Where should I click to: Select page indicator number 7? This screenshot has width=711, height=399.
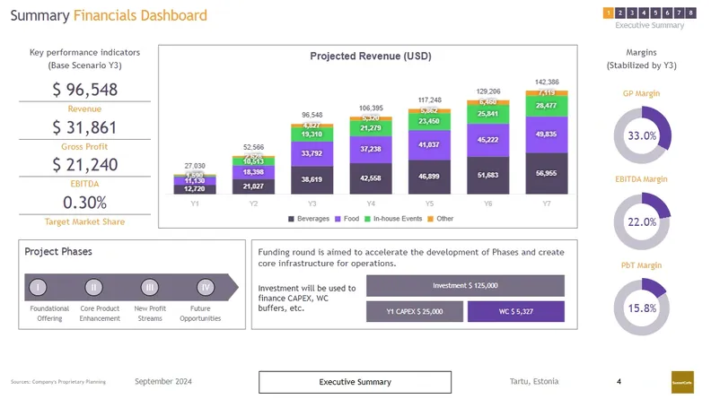click(679, 13)
